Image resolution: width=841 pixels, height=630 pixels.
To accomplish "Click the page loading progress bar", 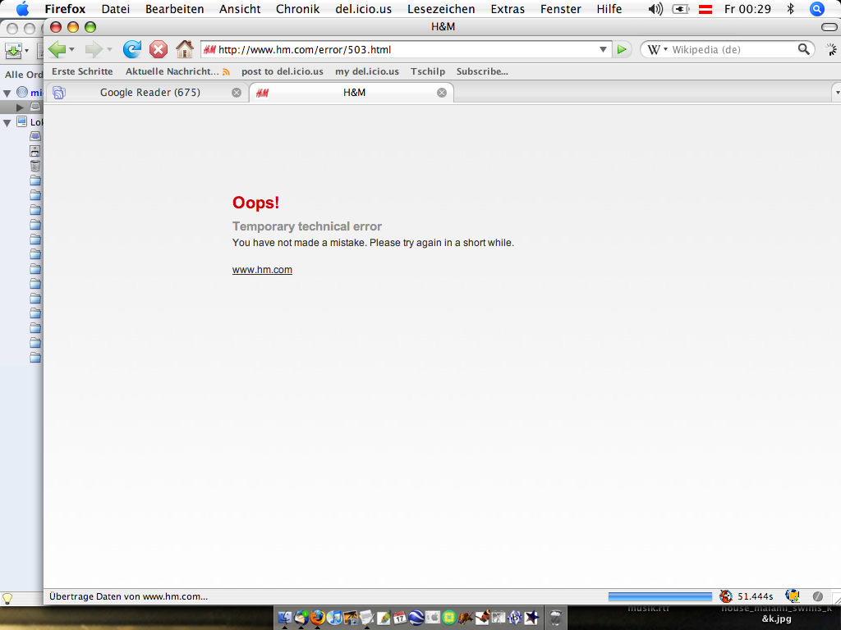I will pyautogui.click(x=659, y=596).
